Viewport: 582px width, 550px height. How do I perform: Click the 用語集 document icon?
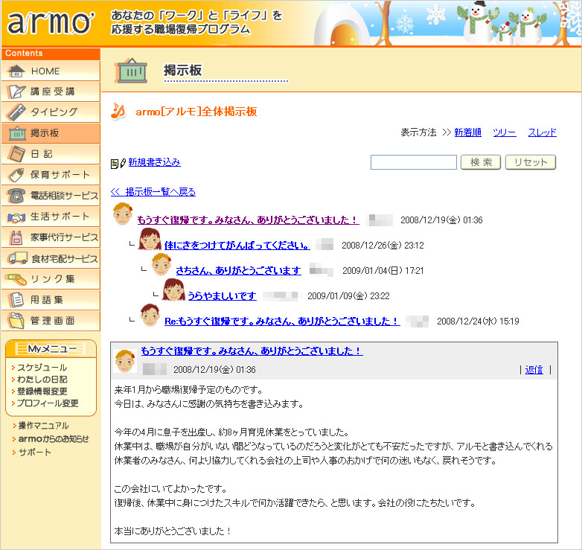tap(16, 299)
